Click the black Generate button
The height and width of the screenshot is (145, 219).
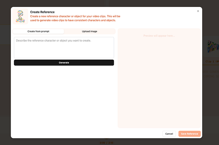pyautogui.click(x=64, y=63)
